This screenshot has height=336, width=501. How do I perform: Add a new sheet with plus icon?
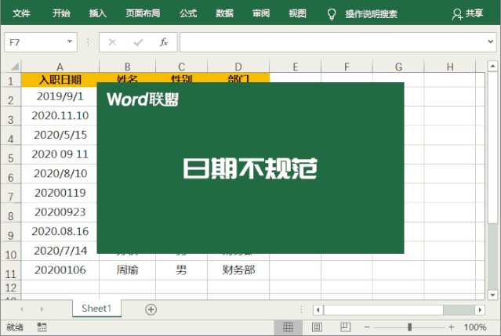coord(151,309)
